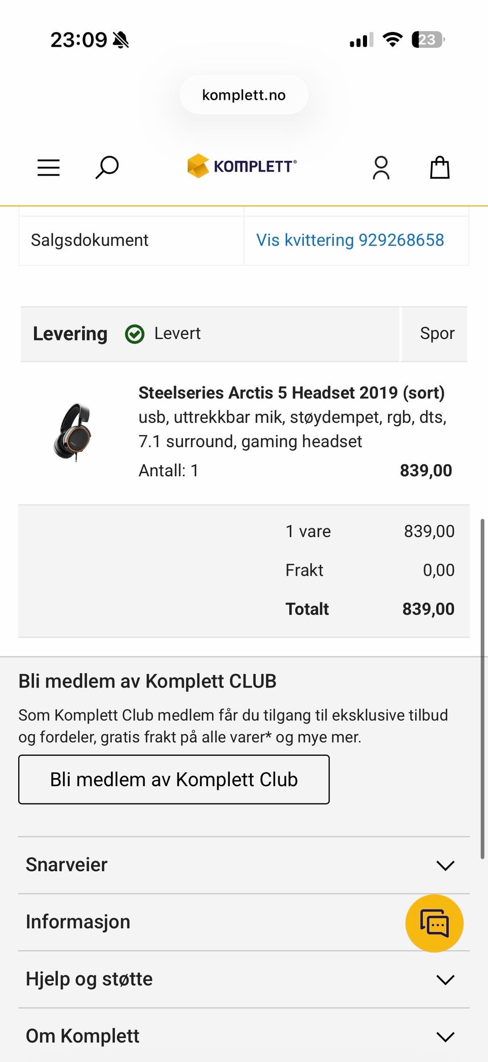Tap the headset product thumbnail
This screenshot has width=488, height=1062.
click(x=73, y=432)
